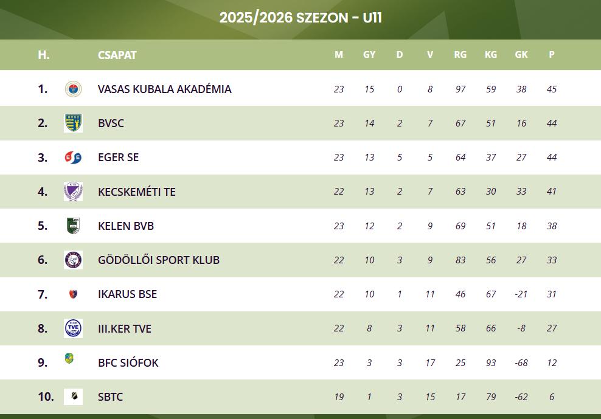Click the GK goal difference column header
The height and width of the screenshot is (419, 601).
[x=521, y=55]
